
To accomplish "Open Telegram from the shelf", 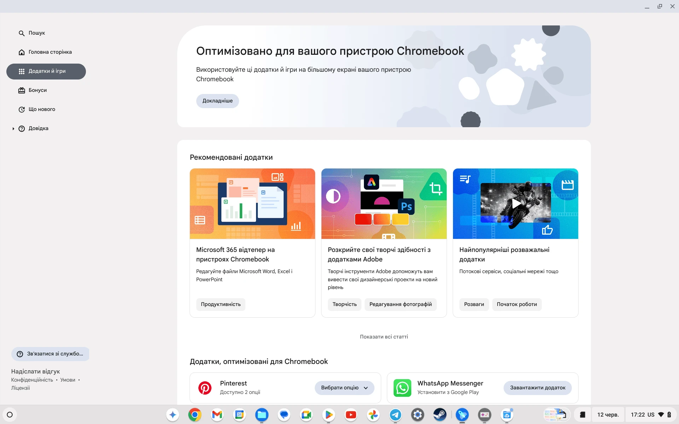I will coord(395,415).
